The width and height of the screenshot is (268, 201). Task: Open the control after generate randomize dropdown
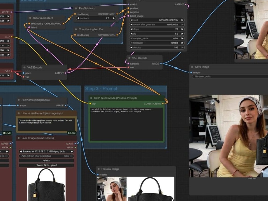[157, 25]
